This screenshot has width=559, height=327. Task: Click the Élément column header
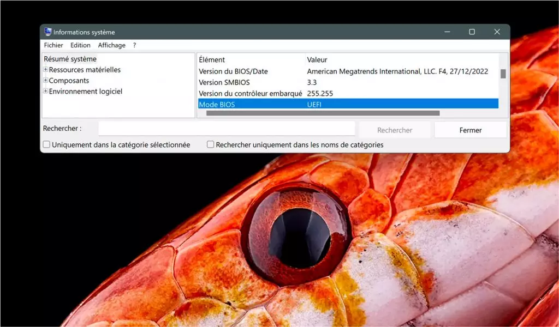pos(212,59)
